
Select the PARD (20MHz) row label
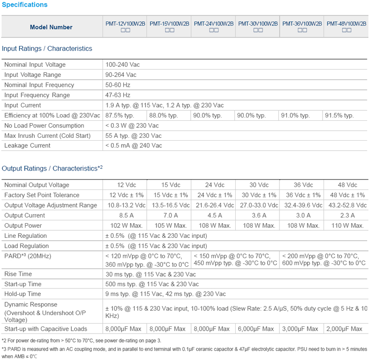[28, 256]
